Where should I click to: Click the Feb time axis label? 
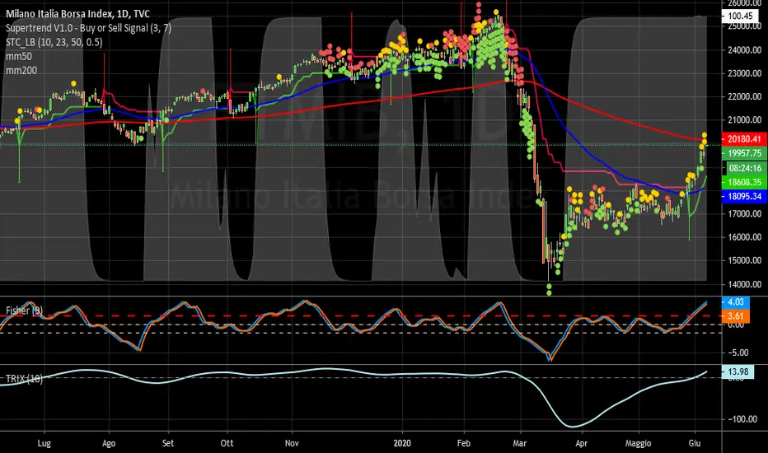[463, 443]
